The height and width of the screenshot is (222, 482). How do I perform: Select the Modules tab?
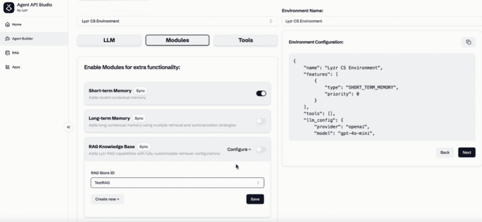click(x=177, y=40)
